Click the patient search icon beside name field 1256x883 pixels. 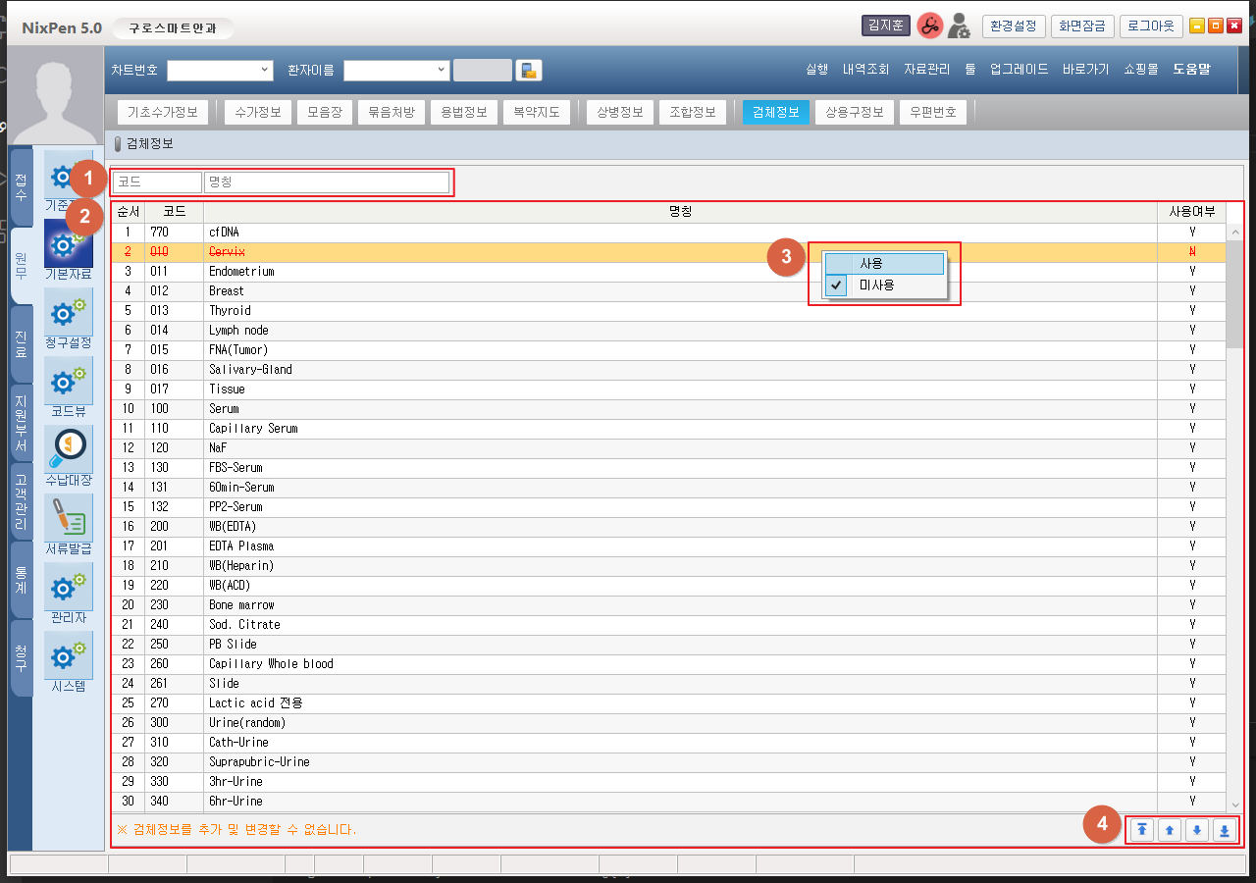(529, 70)
